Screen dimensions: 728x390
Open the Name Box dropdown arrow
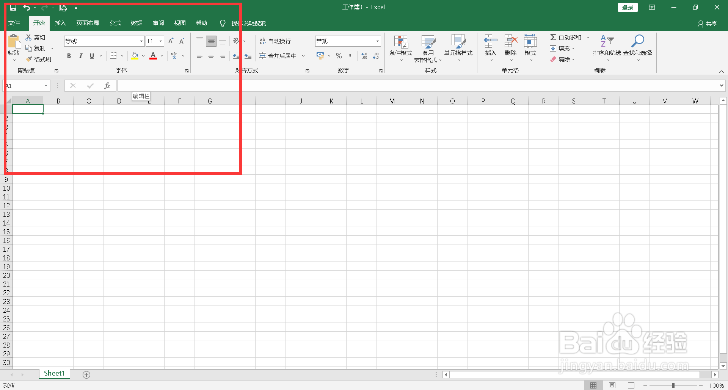click(x=46, y=86)
